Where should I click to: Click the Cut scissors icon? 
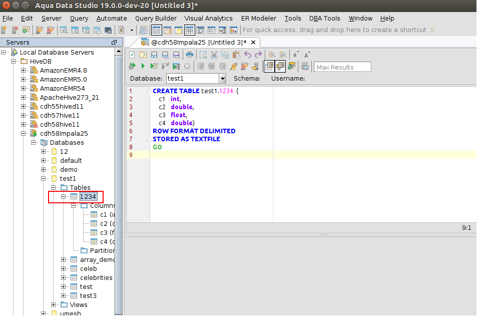214,55
